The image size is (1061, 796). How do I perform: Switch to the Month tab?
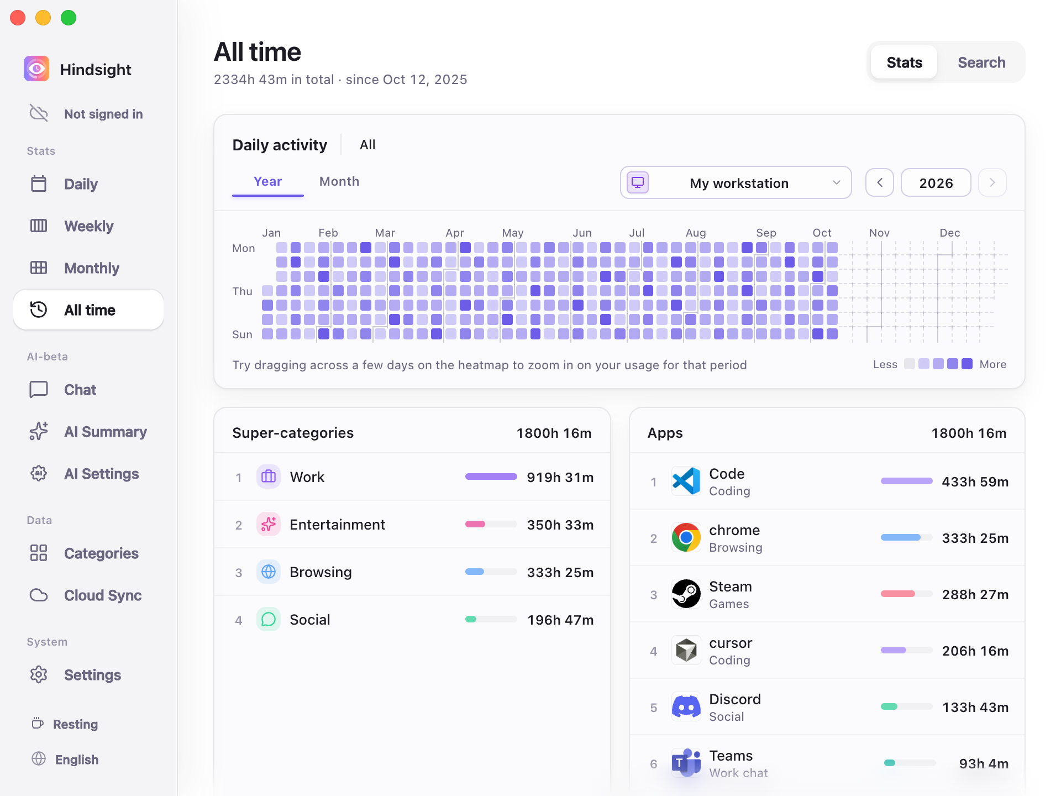[339, 181]
